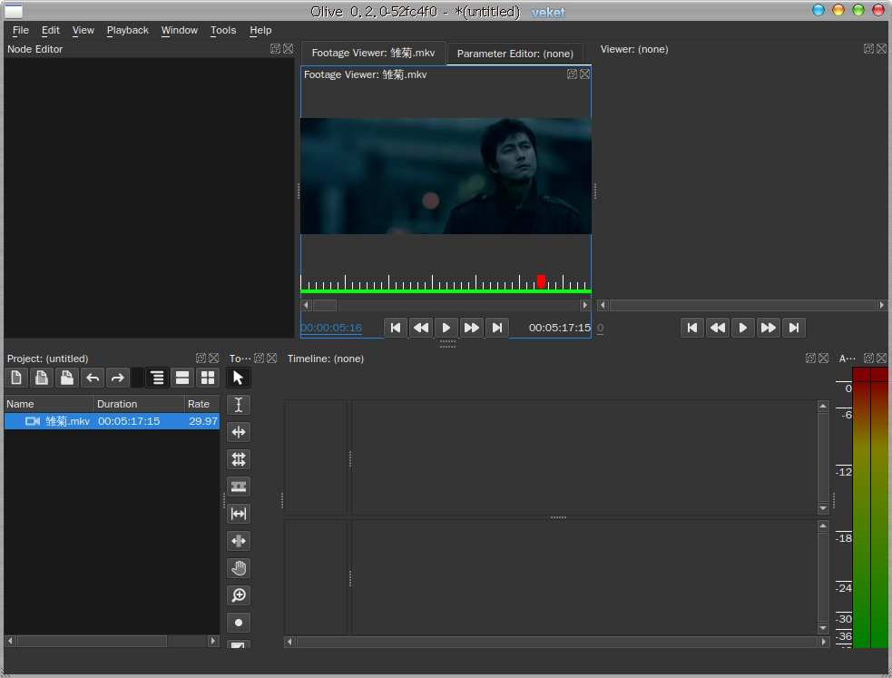The height and width of the screenshot is (678, 892).
Task: Select the Zoom tool
Action: click(239, 595)
